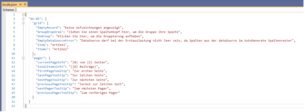Click the "GroupDropArea" key text
Viewport: 305px width, 112px height.
pos(50,32)
